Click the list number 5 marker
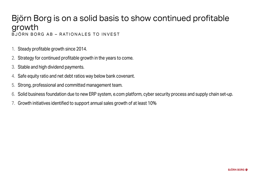The height and width of the screenshot is (178, 260). coord(13,85)
